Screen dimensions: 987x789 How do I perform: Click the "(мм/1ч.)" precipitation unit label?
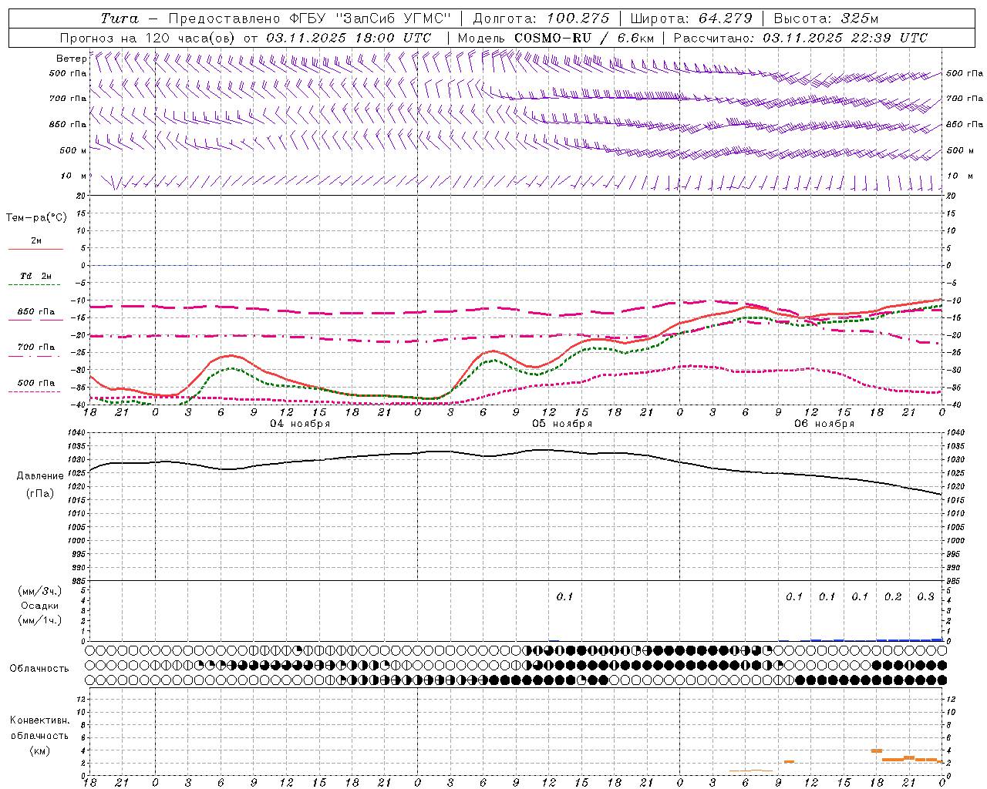[x=39, y=620]
